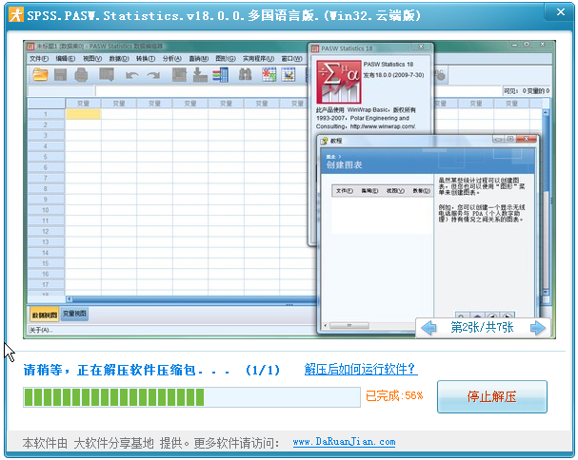Click the 大软件分享基地 provider text

(113, 443)
